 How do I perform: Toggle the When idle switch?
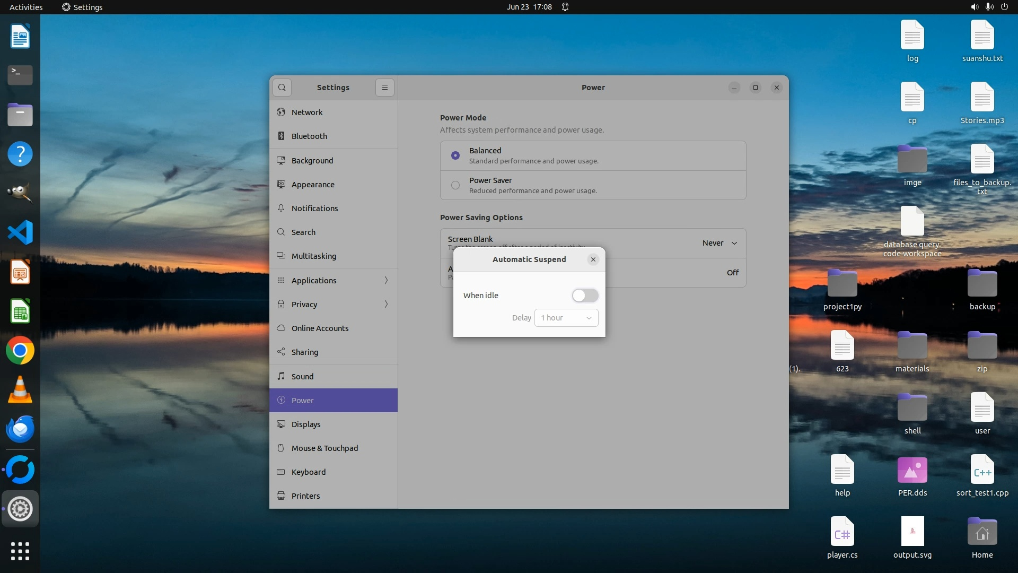585,296
